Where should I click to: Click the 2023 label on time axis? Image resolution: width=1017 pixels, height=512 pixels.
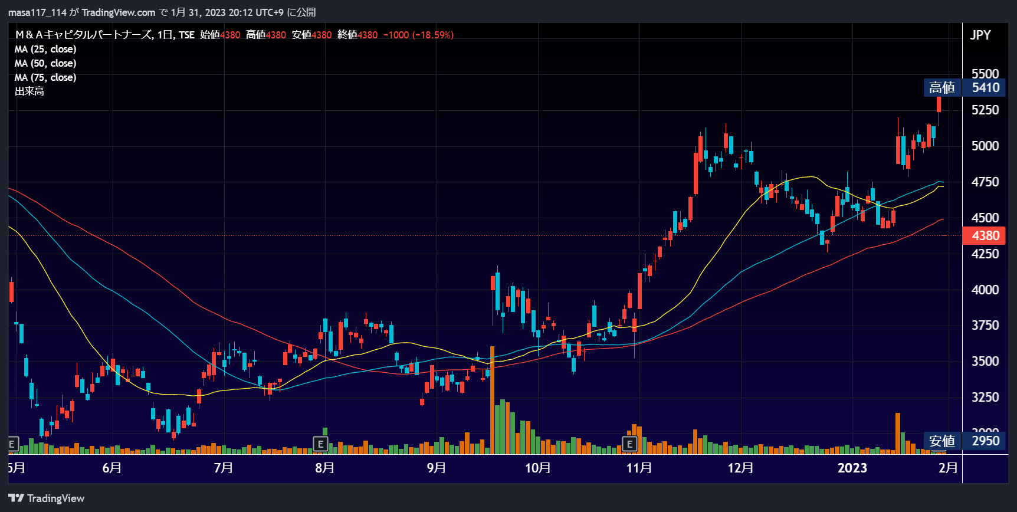[x=852, y=468]
